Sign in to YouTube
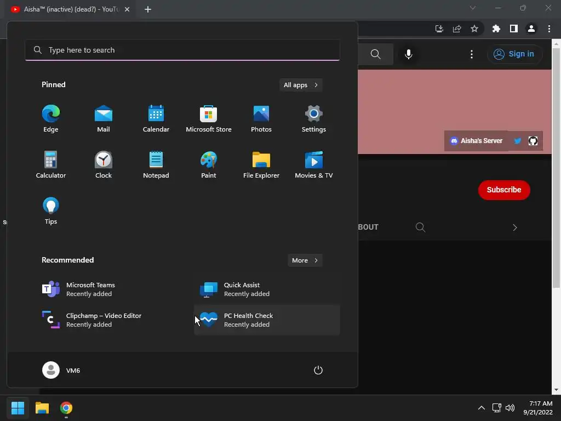 click(x=514, y=54)
